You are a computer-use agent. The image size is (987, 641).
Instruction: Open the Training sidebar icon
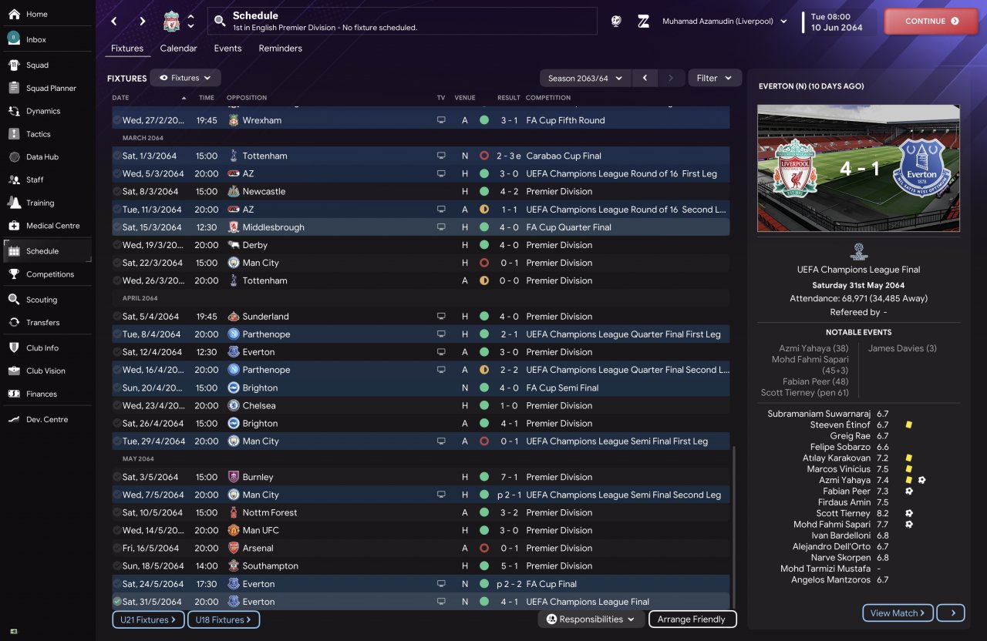(x=14, y=203)
